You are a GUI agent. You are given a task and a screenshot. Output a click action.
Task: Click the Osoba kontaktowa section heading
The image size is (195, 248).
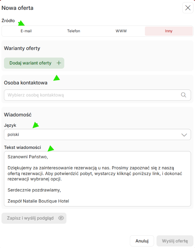pyautogui.click(x=26, y=83)
